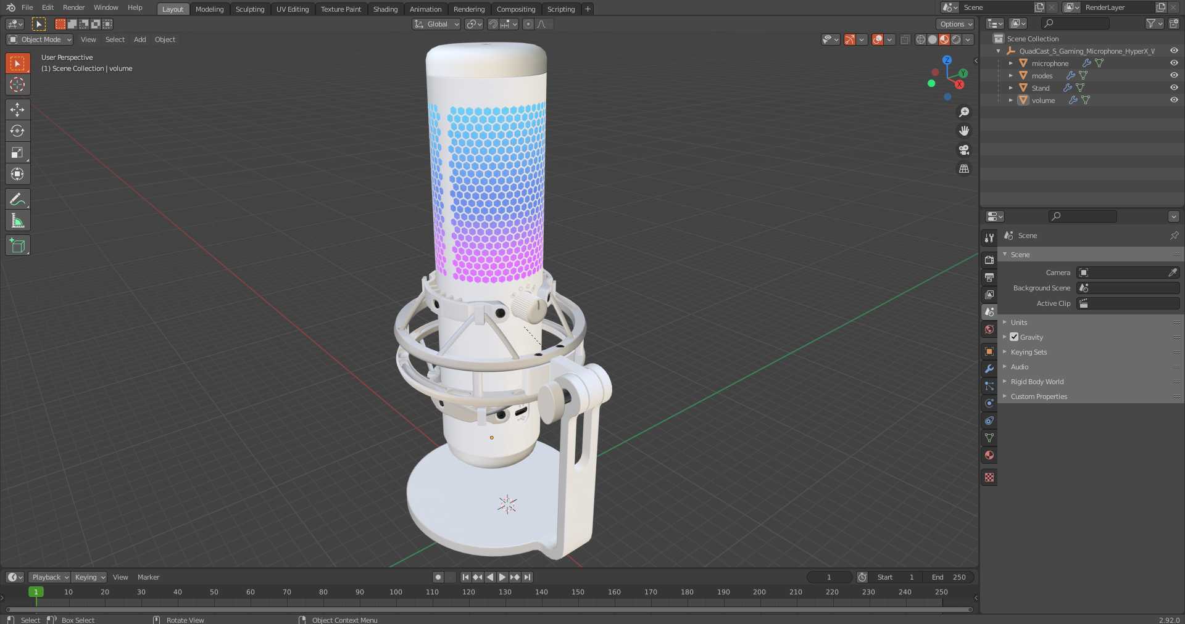Toggle the Gravity checkbox
Screen dimensions: 1185x624
click(1014, 337)
